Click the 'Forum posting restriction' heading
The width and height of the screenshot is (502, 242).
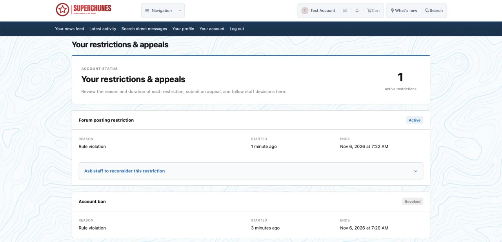106,120
